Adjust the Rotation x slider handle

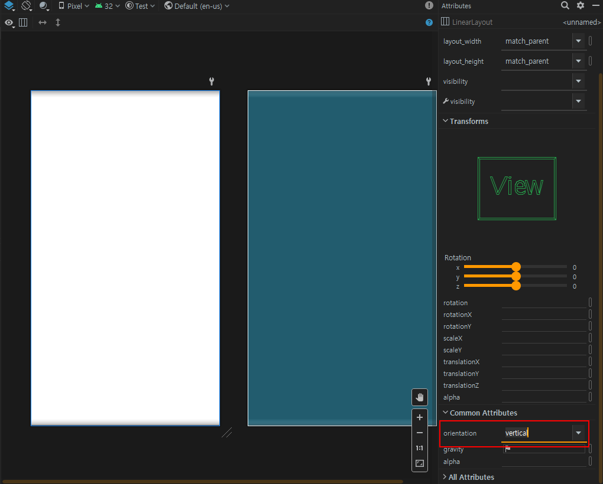click(x=516, y=267)
